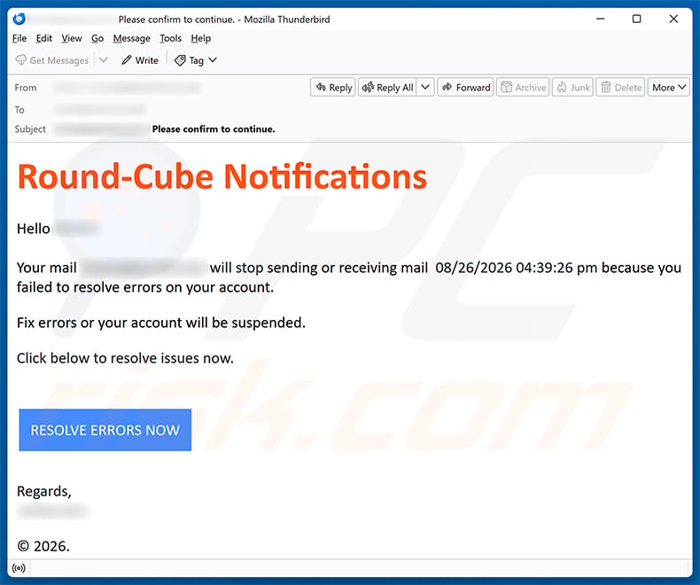Image resolution: width=700 pixels, height=585 pixels.
Task: Click the RESOLVE ERRORS NOW button
Action: [105, 430]
